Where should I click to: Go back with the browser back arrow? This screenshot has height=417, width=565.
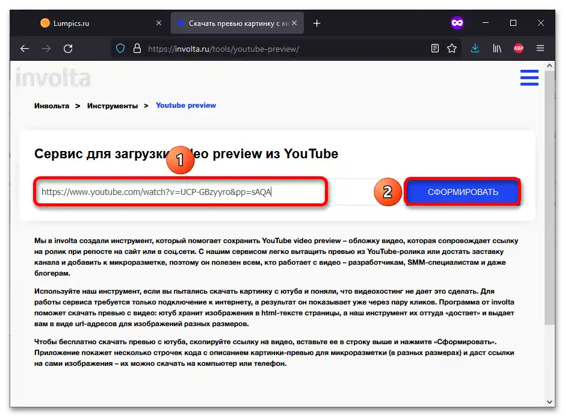point(25,49)
